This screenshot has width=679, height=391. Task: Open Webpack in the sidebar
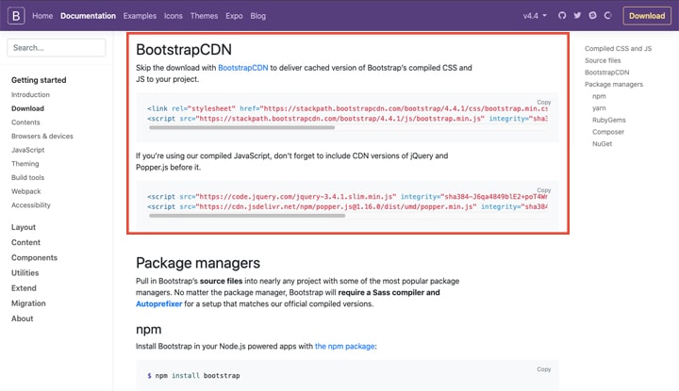click(26, 191)
